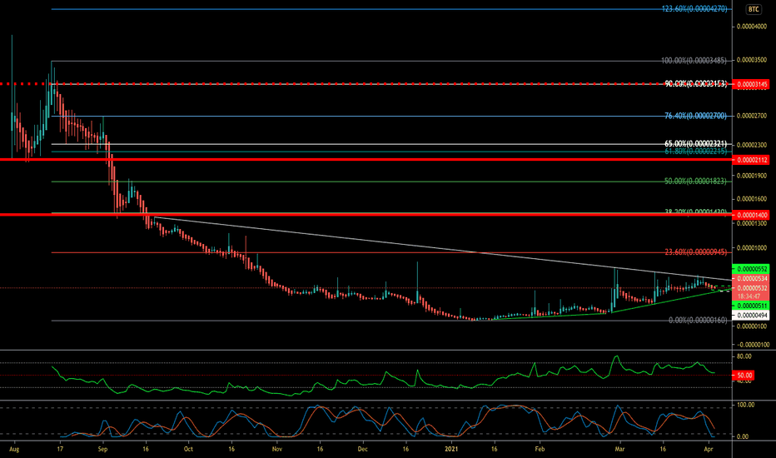Click the red 0.00001400 price tag

[x=752, y=215]
